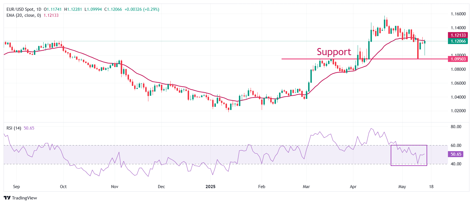The width and height of the screenshot is (473, 204).
Task: Click the Sep label on the time axis
Action: 17,187
